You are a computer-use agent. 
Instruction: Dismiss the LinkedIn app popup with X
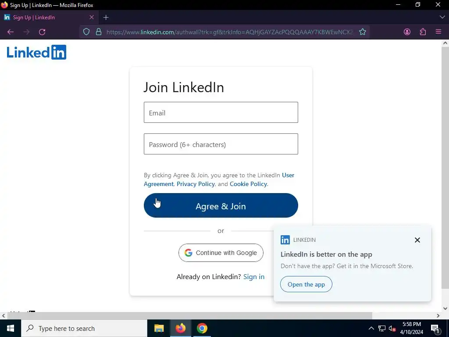[x=417, y=240]
